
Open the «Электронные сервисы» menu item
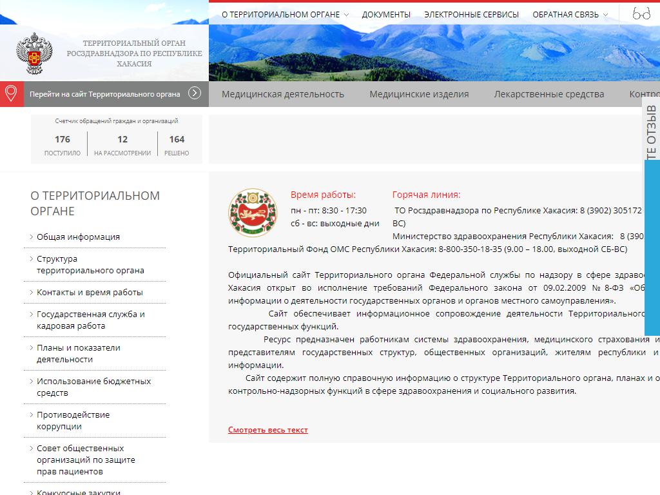(x=471, y=14)
